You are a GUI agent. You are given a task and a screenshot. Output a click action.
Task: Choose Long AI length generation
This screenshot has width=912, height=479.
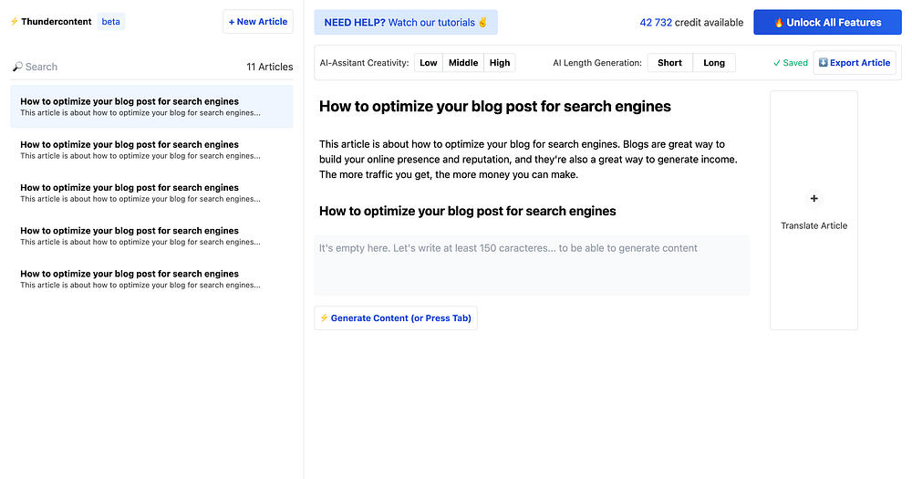pyautogui.click(x=714, y=63)
